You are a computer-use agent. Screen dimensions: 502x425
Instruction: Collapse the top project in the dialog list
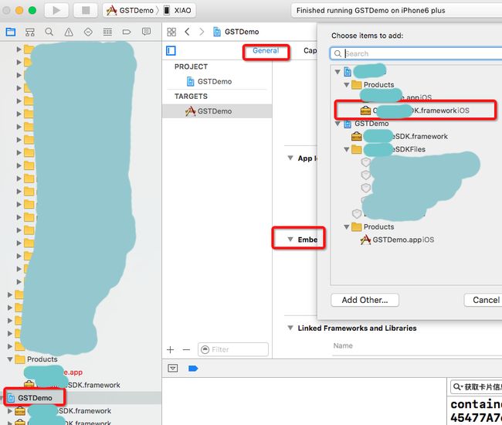coord(337,72)
